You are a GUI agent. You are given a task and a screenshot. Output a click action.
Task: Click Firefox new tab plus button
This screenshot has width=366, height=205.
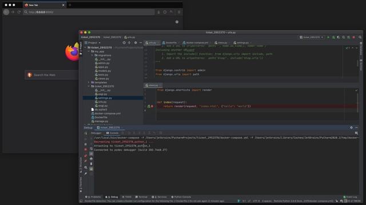[70, 5]
